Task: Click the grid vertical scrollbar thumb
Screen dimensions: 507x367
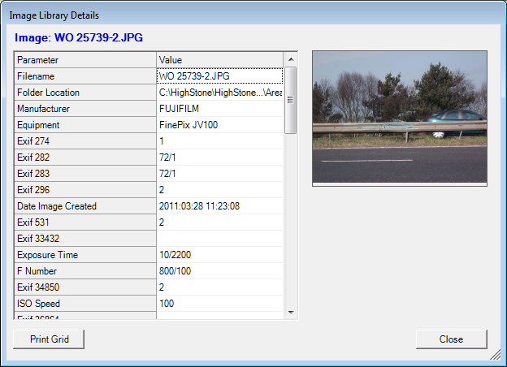Action: [x=291, y=100]
